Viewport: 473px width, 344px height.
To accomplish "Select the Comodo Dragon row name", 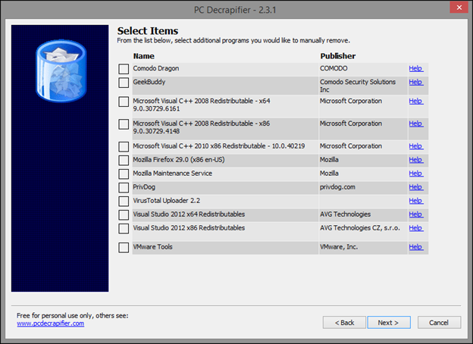I will (x=156, y=68).
